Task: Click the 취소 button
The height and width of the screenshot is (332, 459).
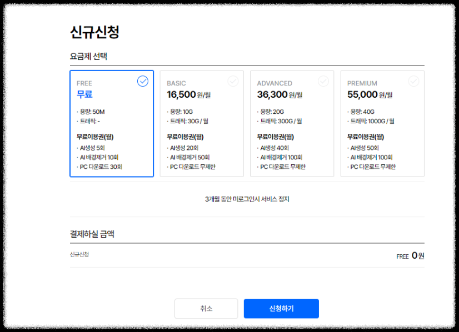Action: [x=206, y=309]
